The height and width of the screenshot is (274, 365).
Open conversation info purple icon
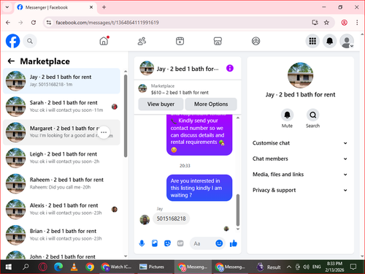pos(230,68)
